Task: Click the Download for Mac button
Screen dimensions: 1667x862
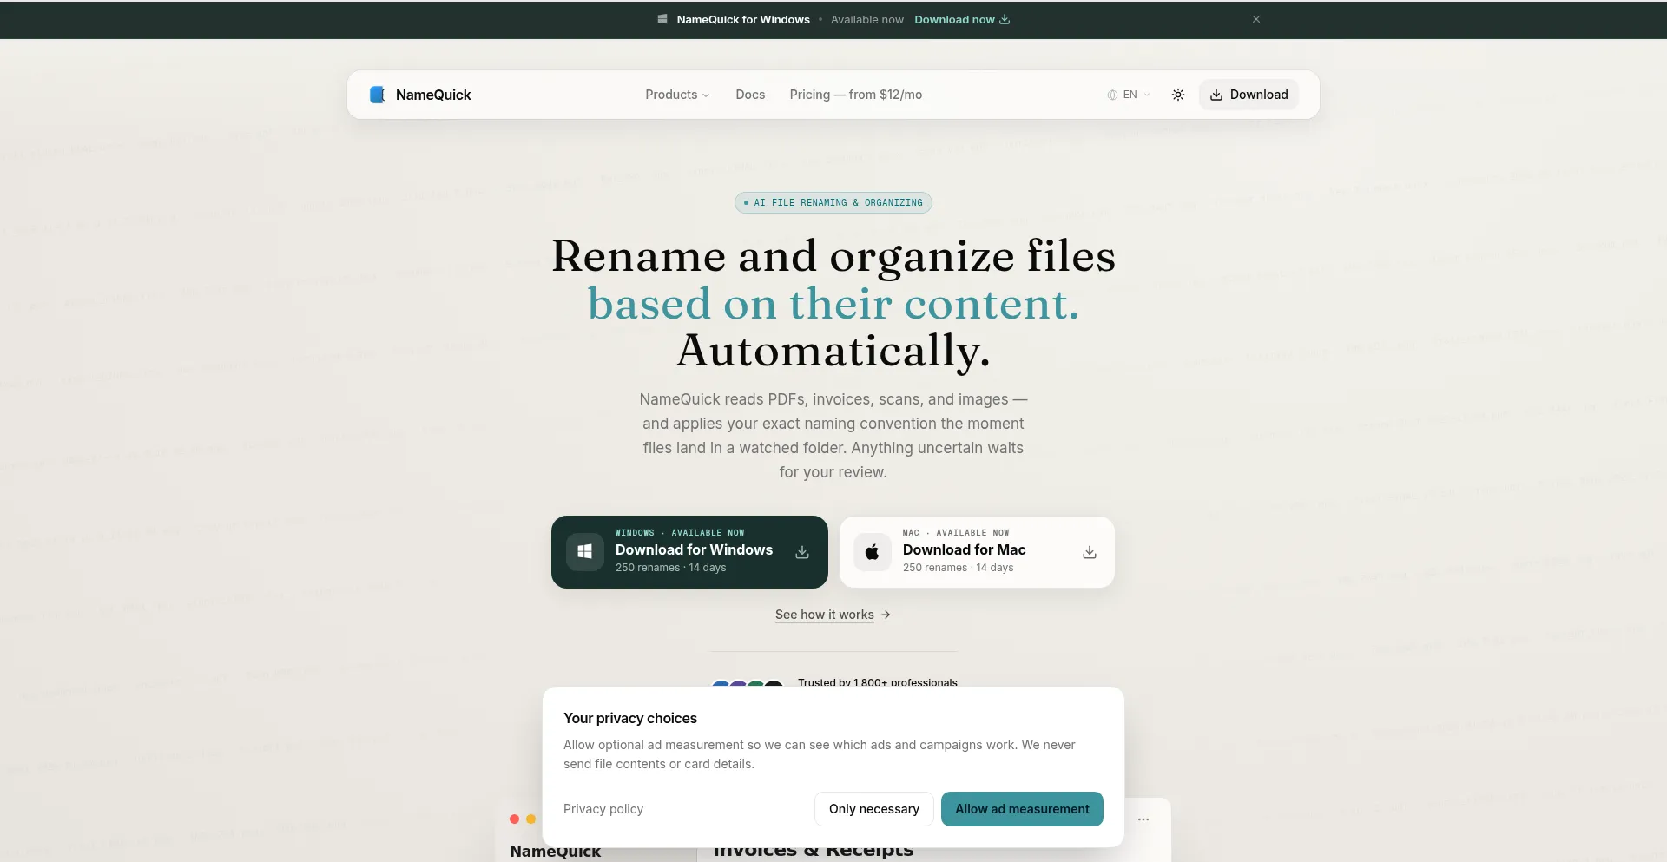Action: [977, 552]
